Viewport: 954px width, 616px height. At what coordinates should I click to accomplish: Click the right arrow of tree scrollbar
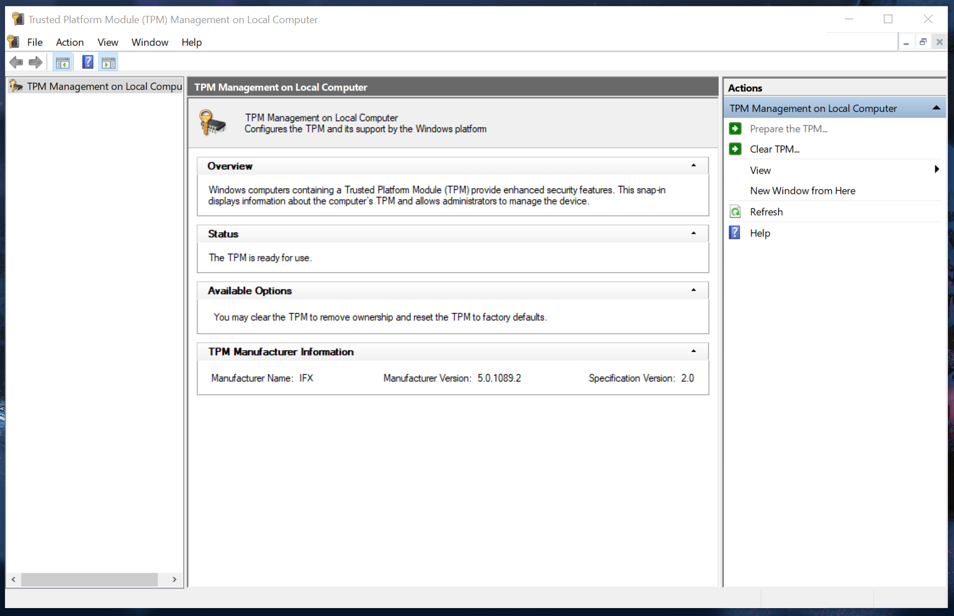pyautogui.click(x=174, y=579)
